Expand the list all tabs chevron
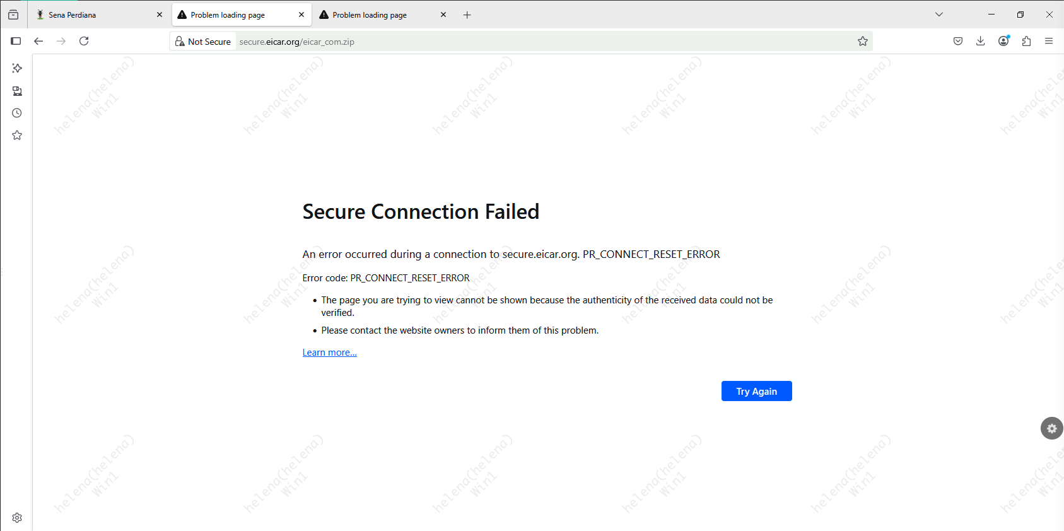The height and width of the screenshot is (531, 1064). click(939, 15)
